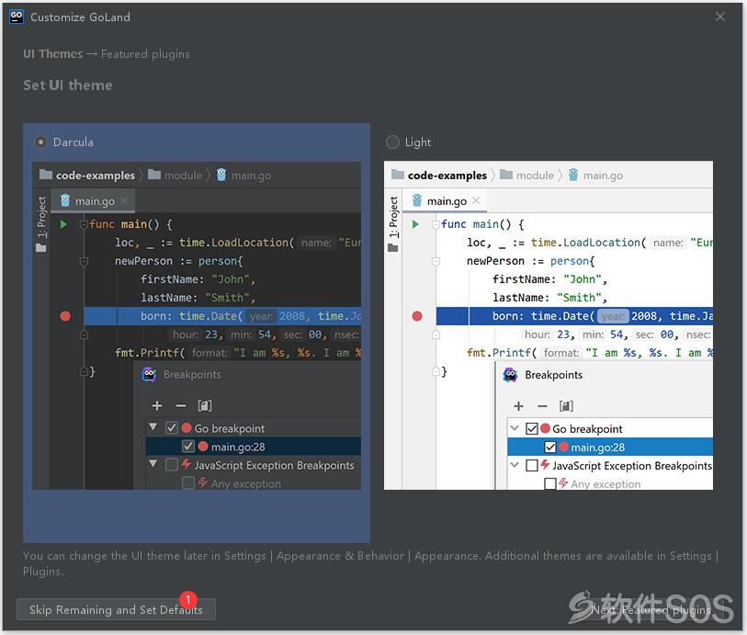Click the 1: Project side tab in Darcula preview

point(42,217)
